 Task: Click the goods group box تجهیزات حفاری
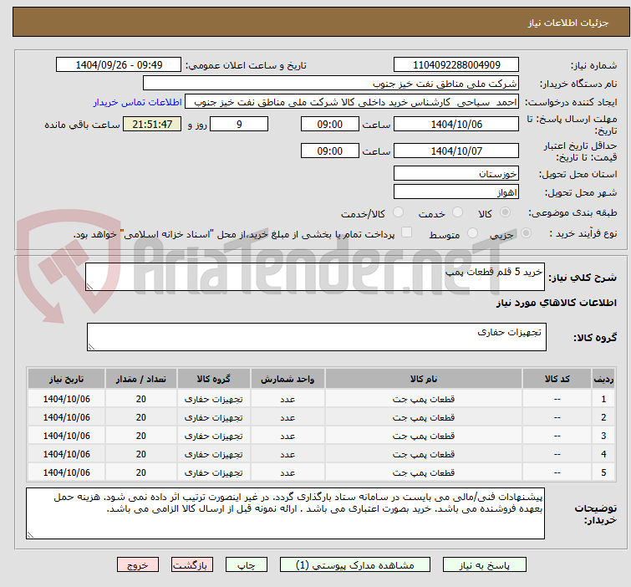[x=317, y=337]
